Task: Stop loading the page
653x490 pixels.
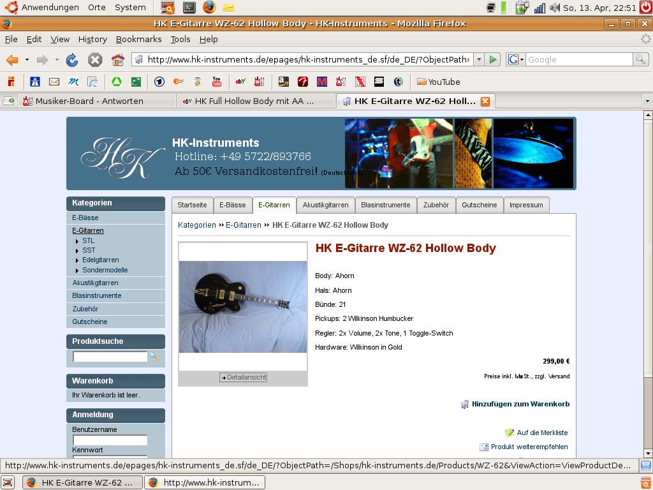Action: pyautogui.click(x=95, y=60)
